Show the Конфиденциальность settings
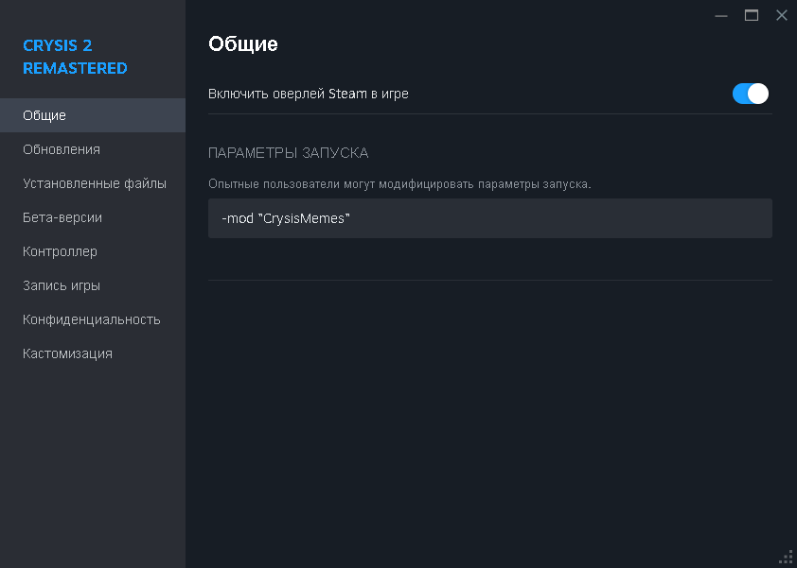 (92, 319)
